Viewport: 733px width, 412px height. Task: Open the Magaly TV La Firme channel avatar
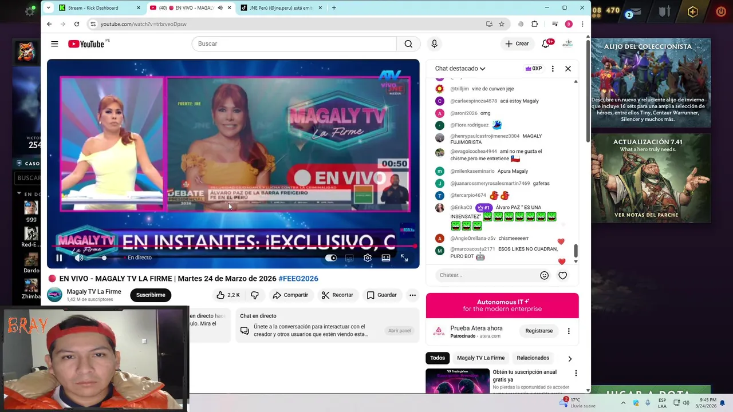54,295
